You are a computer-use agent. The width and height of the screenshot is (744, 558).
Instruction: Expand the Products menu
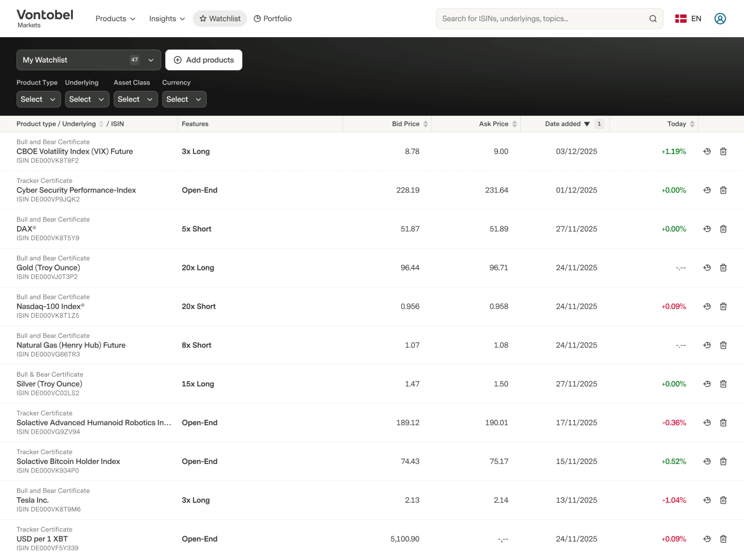115,19
